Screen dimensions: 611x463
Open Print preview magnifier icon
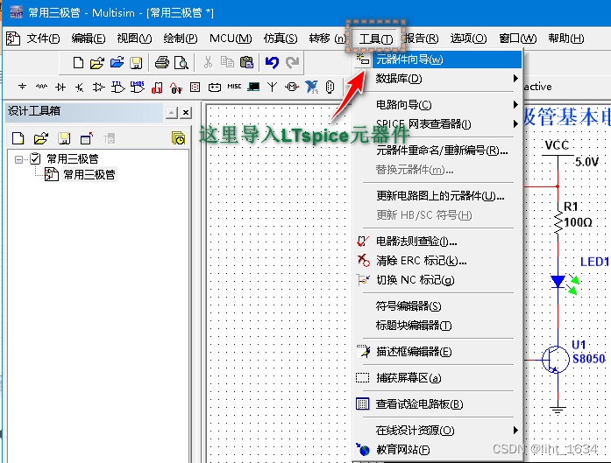coord(181,62)
